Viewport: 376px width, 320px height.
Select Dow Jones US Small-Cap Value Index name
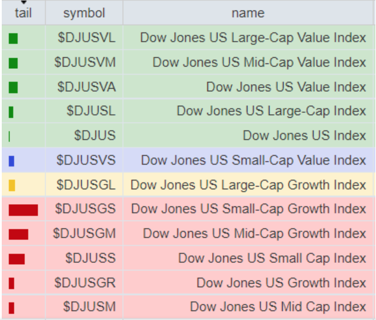[x=253, y=160]
